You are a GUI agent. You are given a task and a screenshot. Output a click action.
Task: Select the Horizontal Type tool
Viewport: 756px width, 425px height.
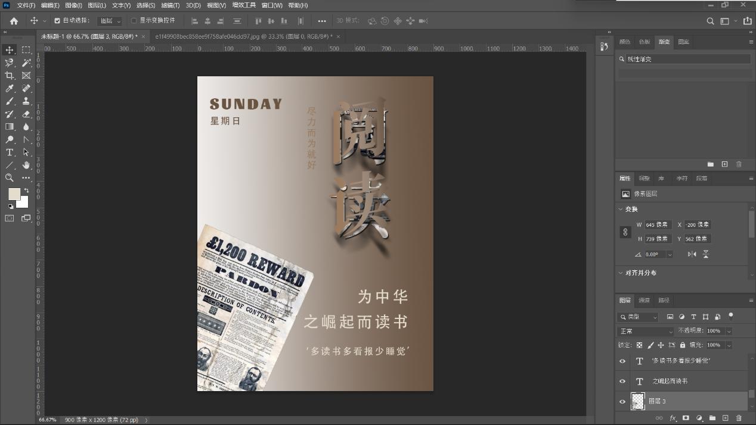[10, 152]
